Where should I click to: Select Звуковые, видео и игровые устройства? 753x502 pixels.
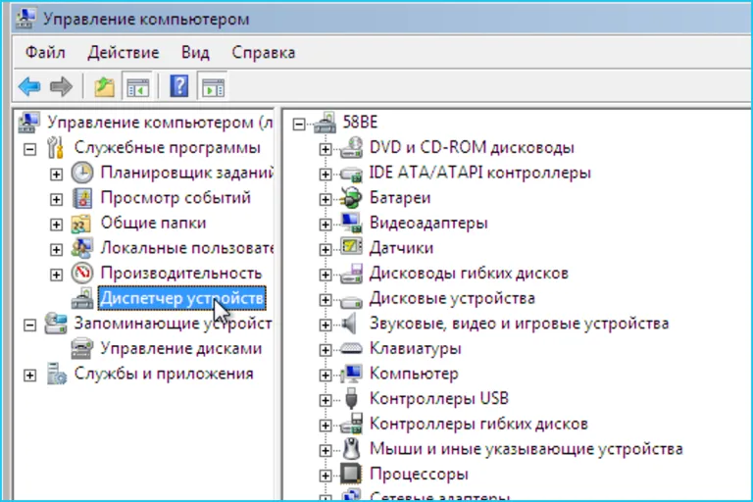519,324
